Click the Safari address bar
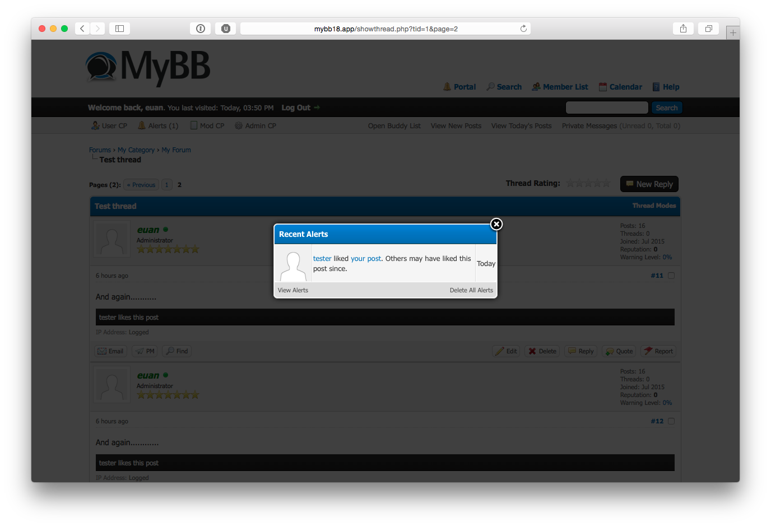The height and width of the screenshot is (527, 771). 386,29
